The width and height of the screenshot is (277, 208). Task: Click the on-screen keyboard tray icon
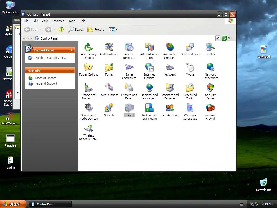coord(242,204)
